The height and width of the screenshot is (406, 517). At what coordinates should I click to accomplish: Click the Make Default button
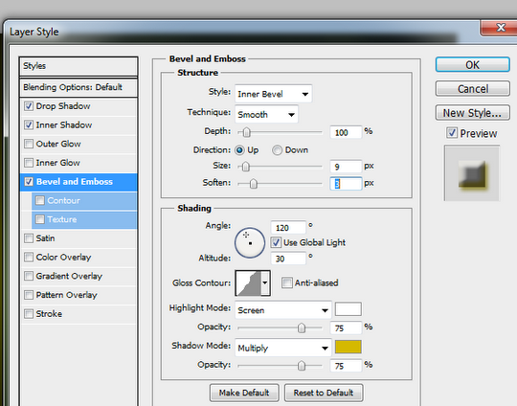click(x=244, y=393)
